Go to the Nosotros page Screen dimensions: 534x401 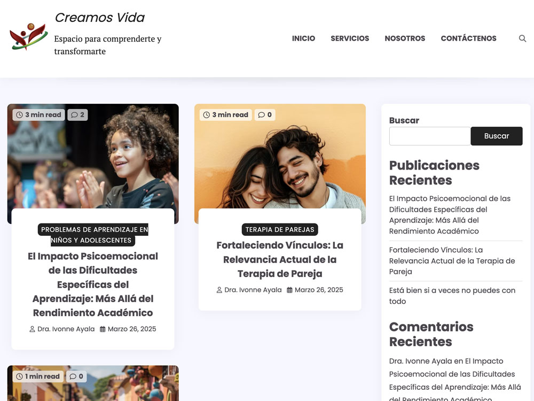[405, 38]
